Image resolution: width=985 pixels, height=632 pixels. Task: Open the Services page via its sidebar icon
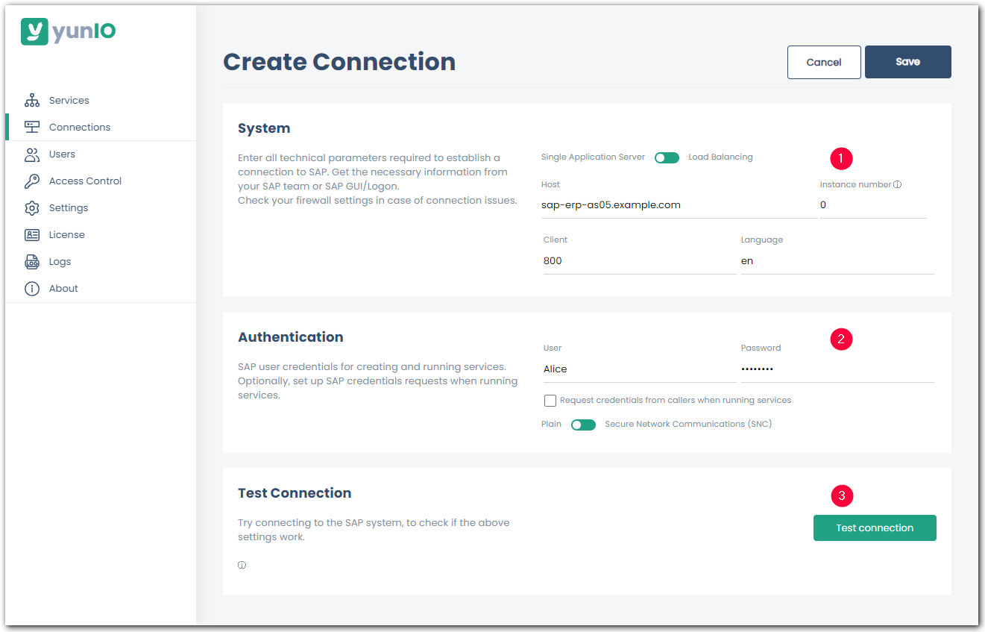[33, 99]
